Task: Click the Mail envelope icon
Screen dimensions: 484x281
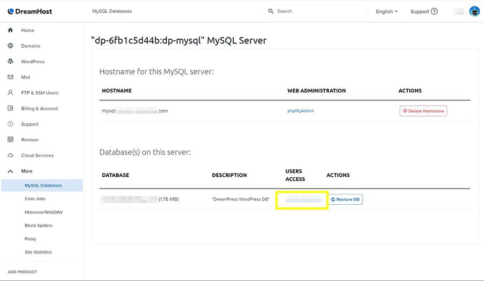Action: pos(10,77)
